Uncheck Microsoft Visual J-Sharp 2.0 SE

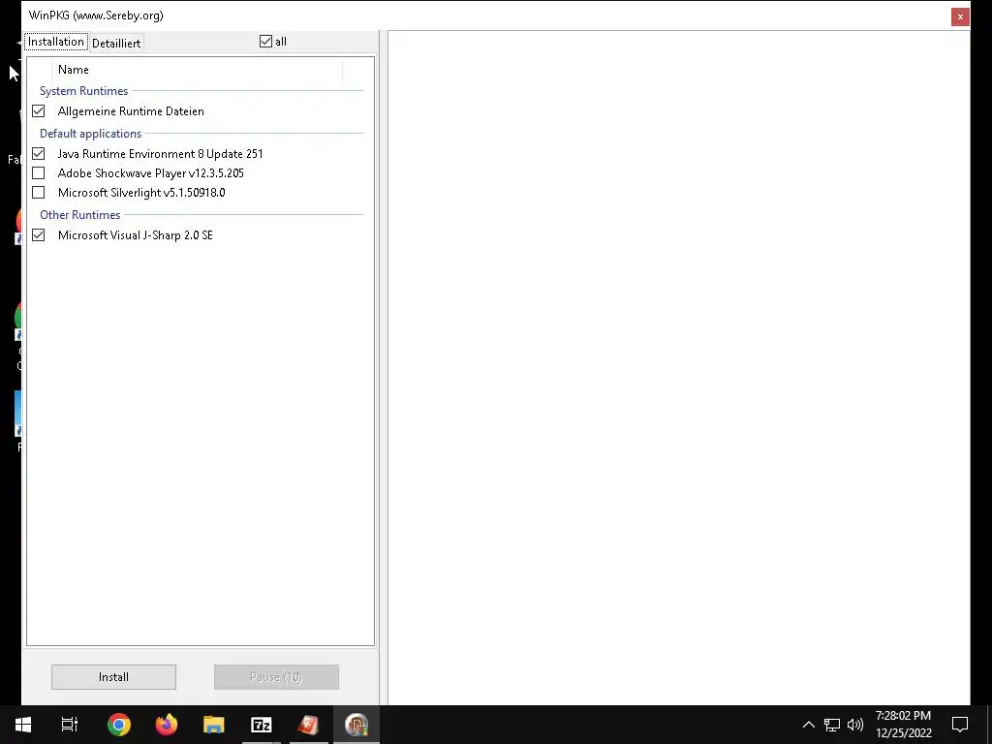point(39,235)
